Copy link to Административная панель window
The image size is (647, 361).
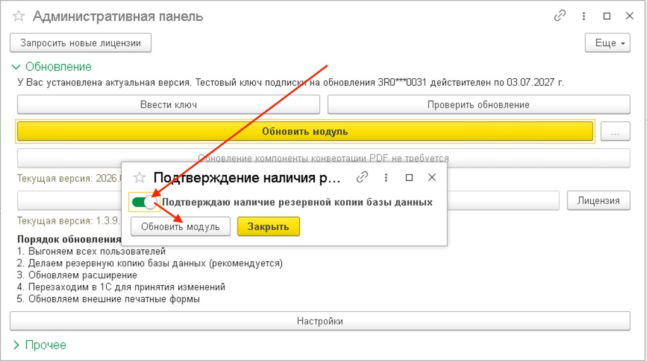coord(560,16)
